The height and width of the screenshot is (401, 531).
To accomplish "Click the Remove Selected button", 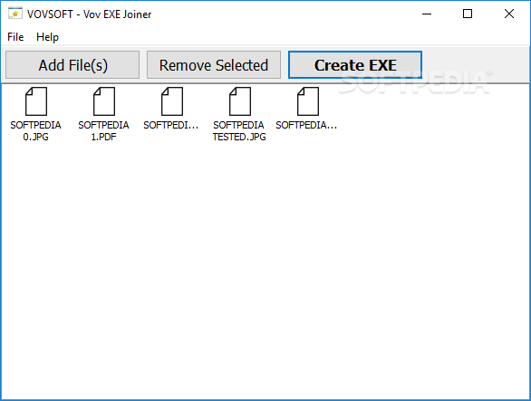I will pyautogui.click(x=214, y=65).
